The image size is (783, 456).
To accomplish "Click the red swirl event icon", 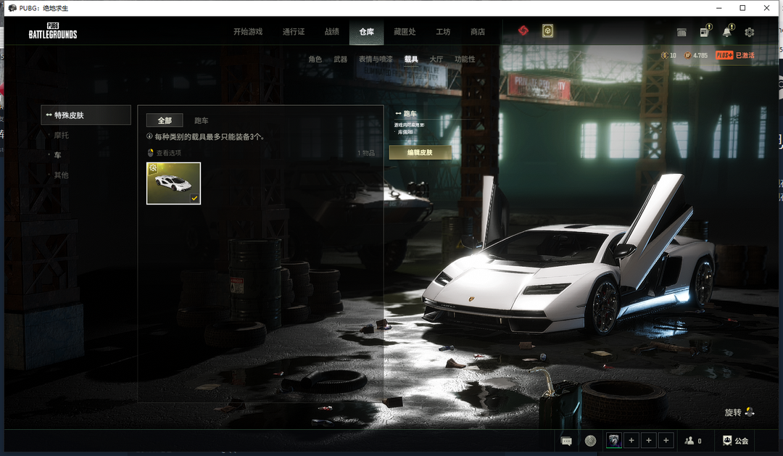I will coord(523,31).
